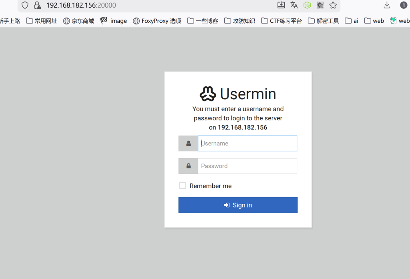Click the translate page icon
Viewport: 410px width, 279px height.
point(294,5)
